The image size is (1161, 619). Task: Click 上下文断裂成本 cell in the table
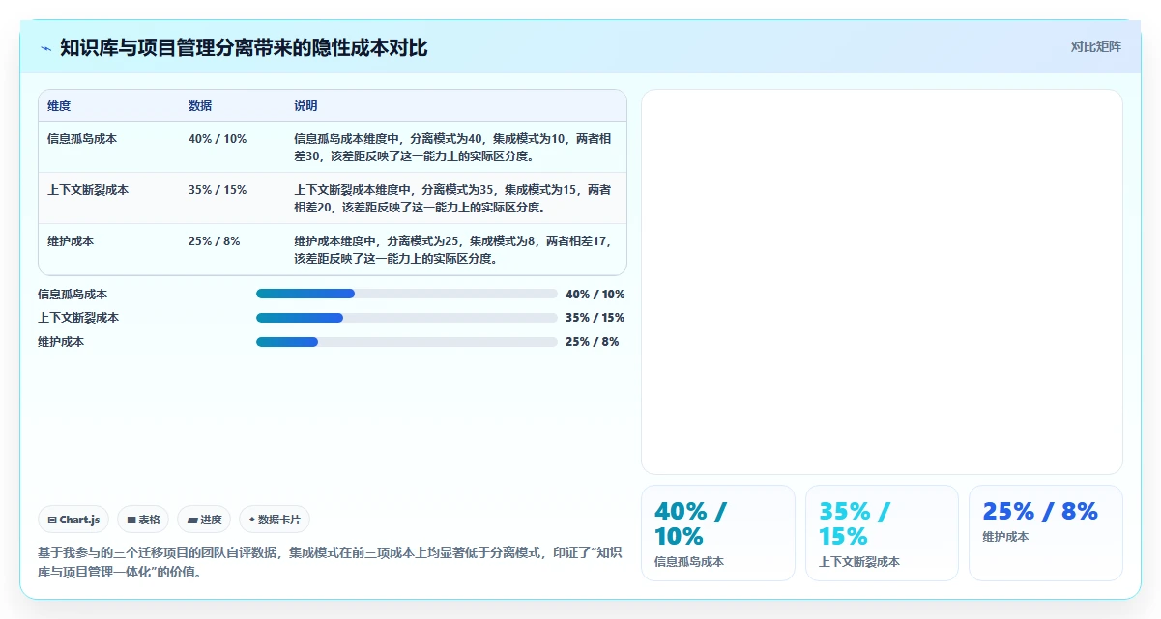pos(88,190)
